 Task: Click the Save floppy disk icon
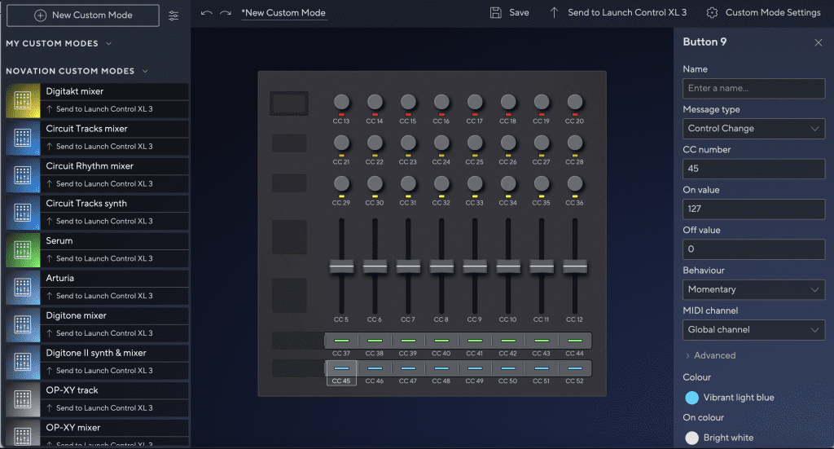tap(496, 12)
